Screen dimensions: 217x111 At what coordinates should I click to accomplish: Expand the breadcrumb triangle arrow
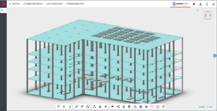tap(10, 4)
